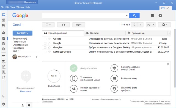This screenshot has width=176, height=108.
Task: Open the Gmail settings gear dropdown
Action: (x=164, y=25)
